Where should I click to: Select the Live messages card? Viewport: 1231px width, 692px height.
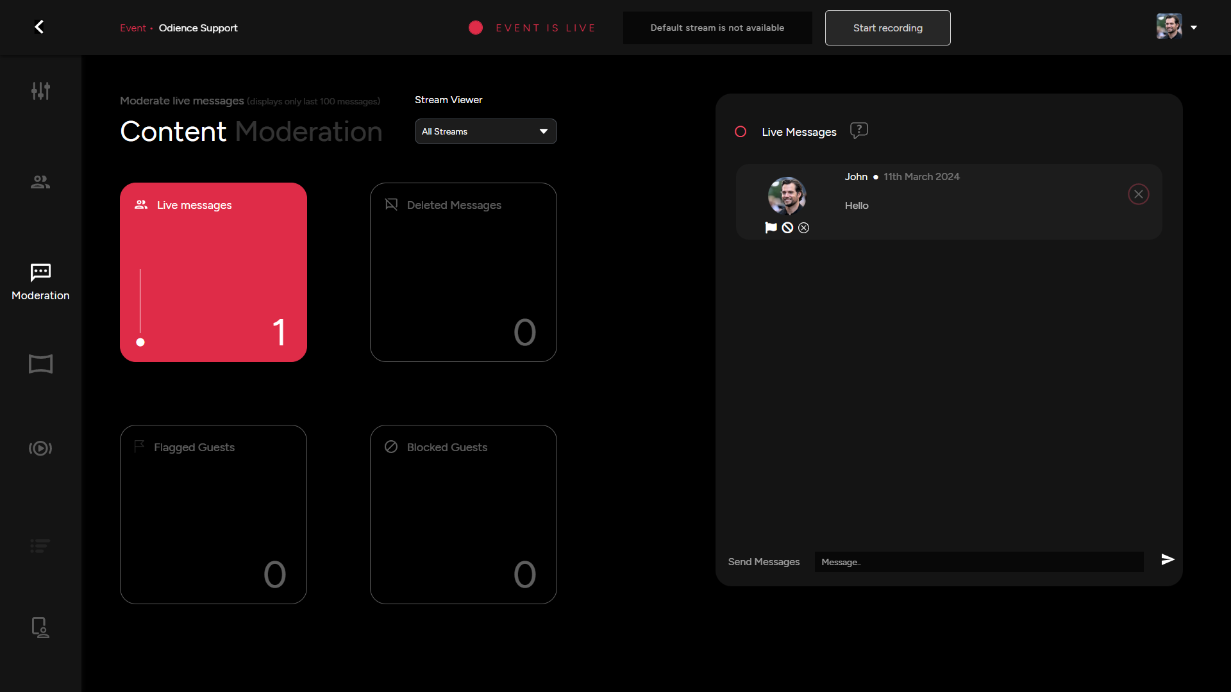214,272
